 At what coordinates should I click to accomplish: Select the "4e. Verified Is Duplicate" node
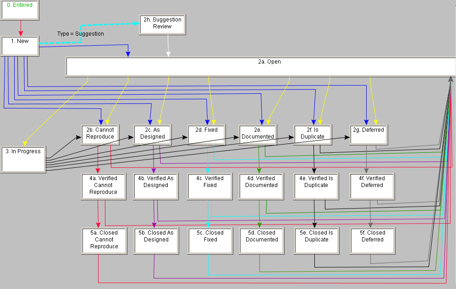[x=316, y=186]
